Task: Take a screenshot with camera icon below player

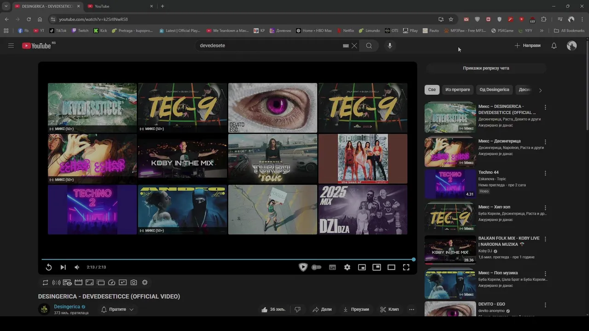Action: (x=133, y=283)
